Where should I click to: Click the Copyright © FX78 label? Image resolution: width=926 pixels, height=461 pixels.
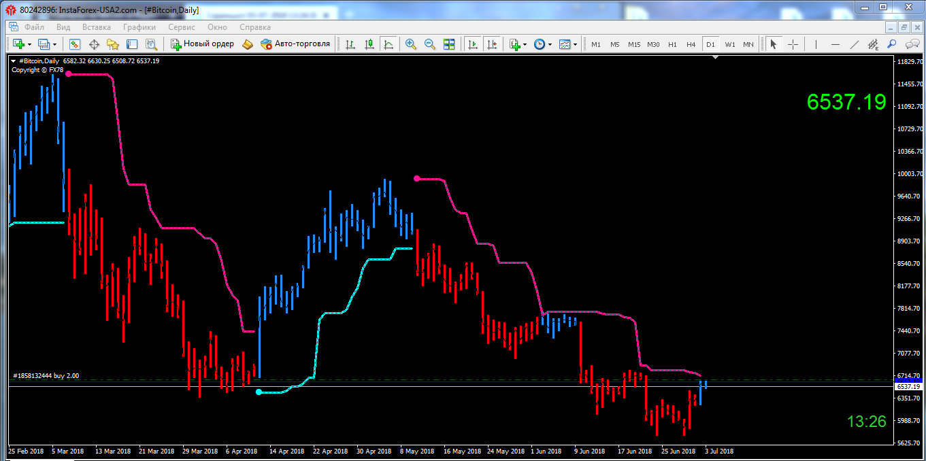point(37,69)
